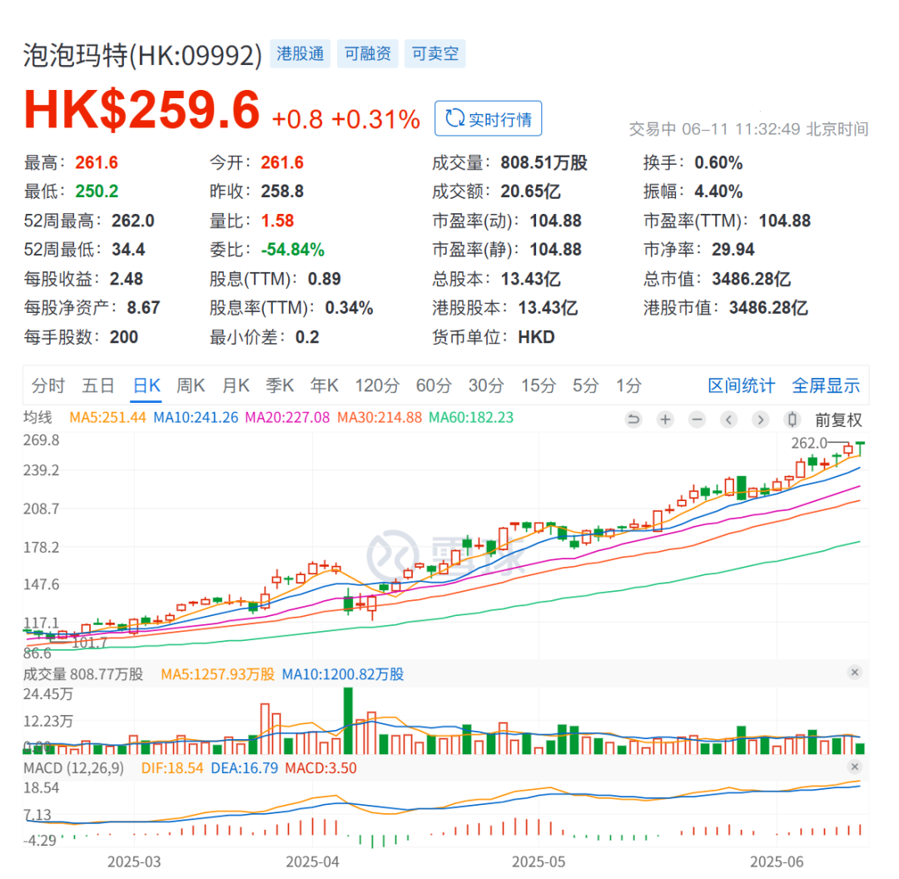Refresh via 实时行情 button
The image size is (899, 879).
click(488, 119)
